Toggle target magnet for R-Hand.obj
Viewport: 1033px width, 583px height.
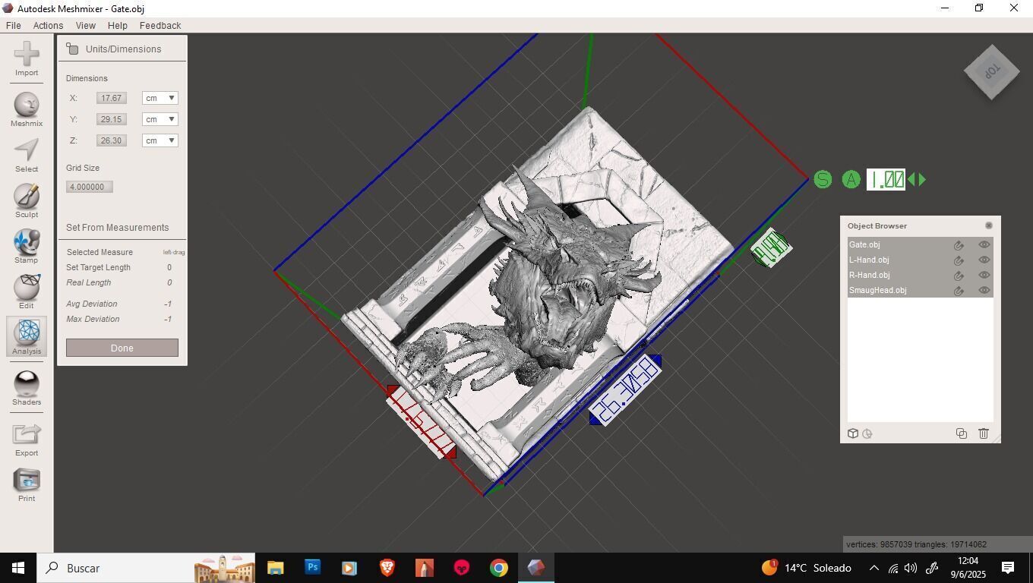point(959,276)
